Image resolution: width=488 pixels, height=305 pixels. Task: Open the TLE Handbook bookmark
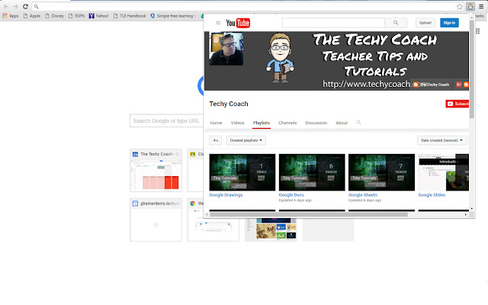130,16
